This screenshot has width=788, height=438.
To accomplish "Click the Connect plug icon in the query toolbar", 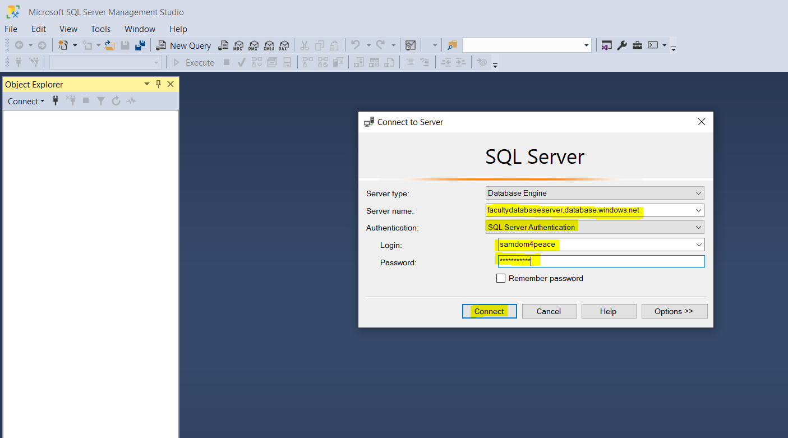I will tap(19, 62).
